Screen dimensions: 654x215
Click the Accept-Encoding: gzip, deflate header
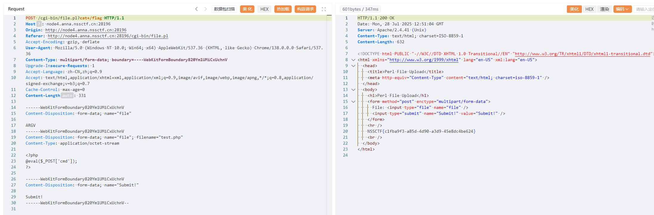[x=63, y=42]
